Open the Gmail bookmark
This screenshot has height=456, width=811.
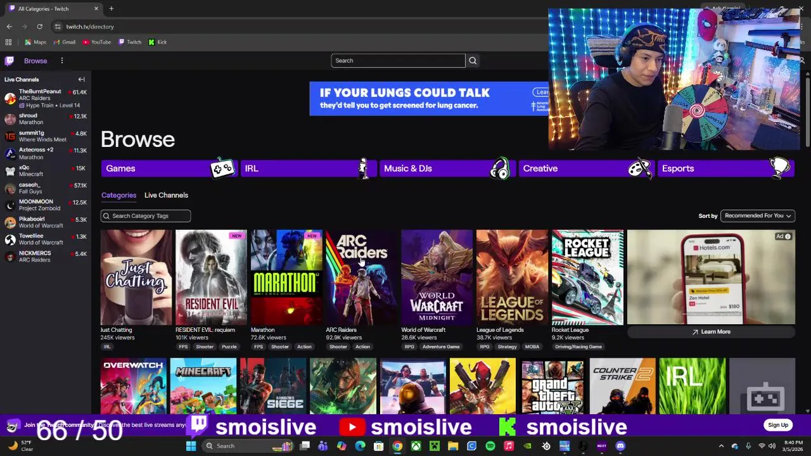click(x=65, y=42)
